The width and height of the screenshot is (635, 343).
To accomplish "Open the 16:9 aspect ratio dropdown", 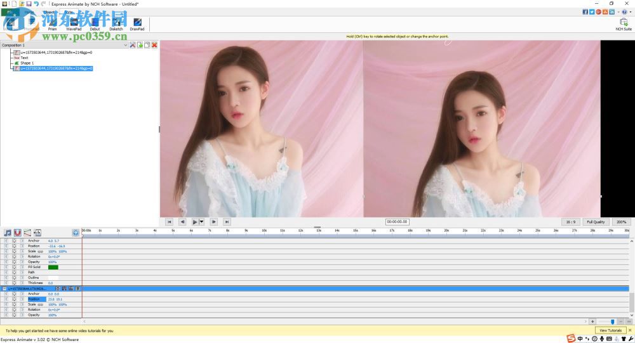I will click(571, 222).
